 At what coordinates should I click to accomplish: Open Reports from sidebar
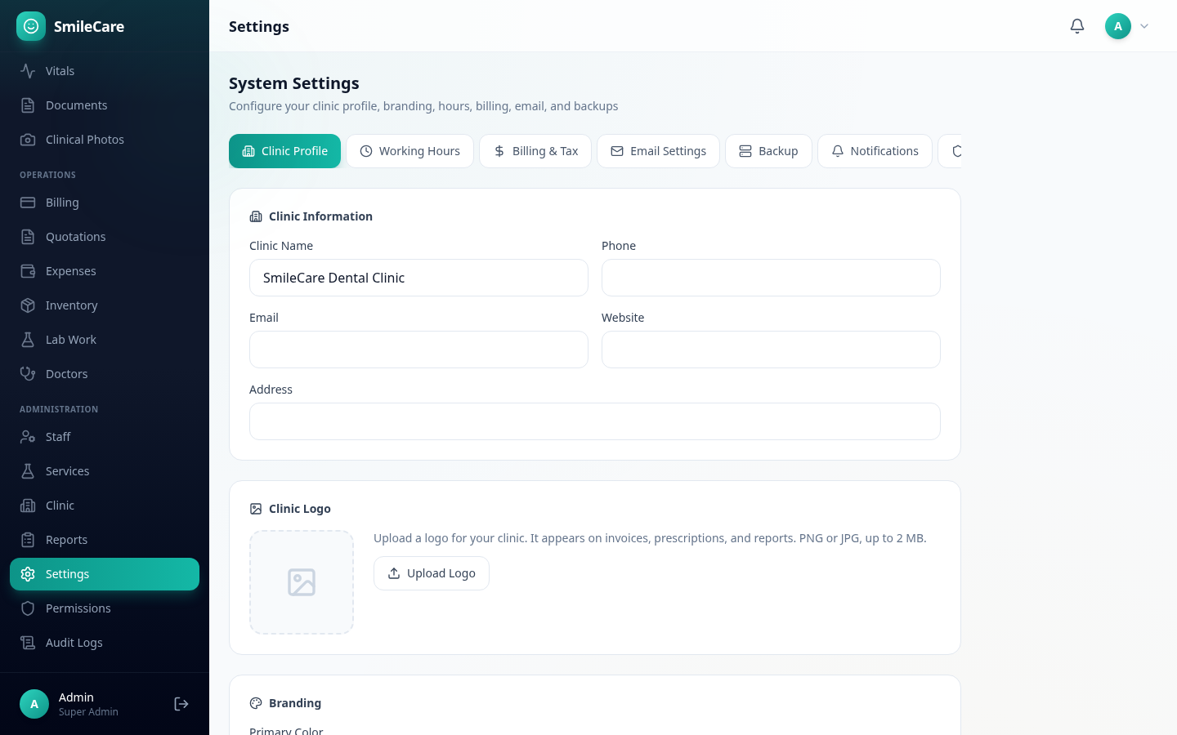(x=105, y=540)
